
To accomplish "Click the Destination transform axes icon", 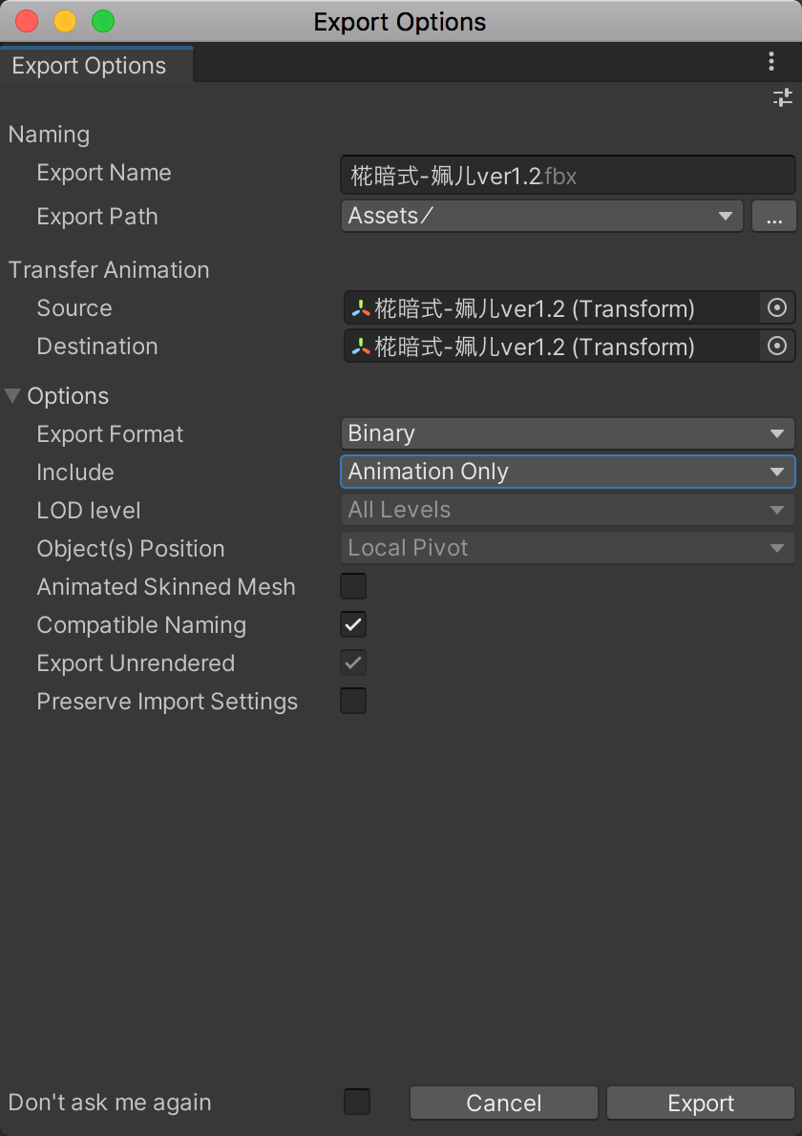I will point(361,347).
